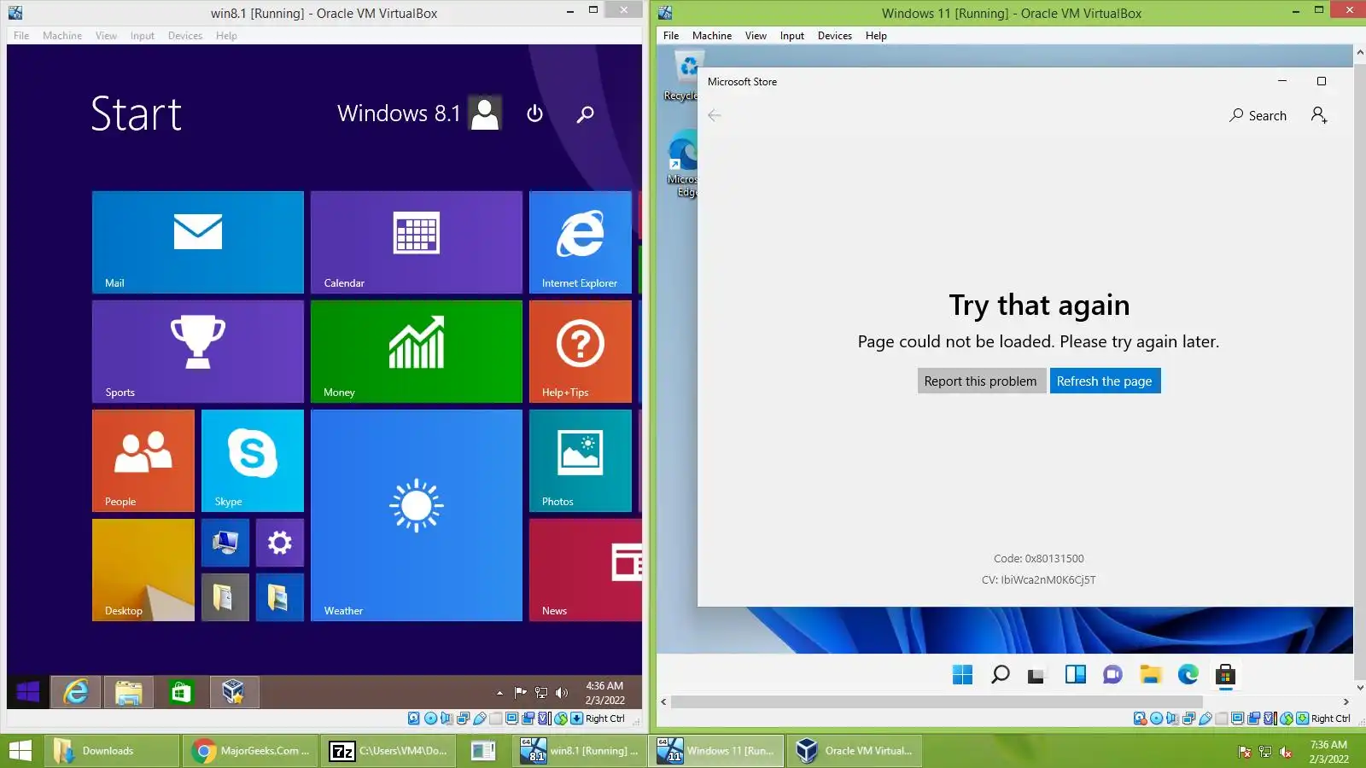Image resolution: width=1366 pixels, height=768 pixels.
Task: Switch to the Oracle VM VirtualBox taskbar button
Action: point(855,751)
